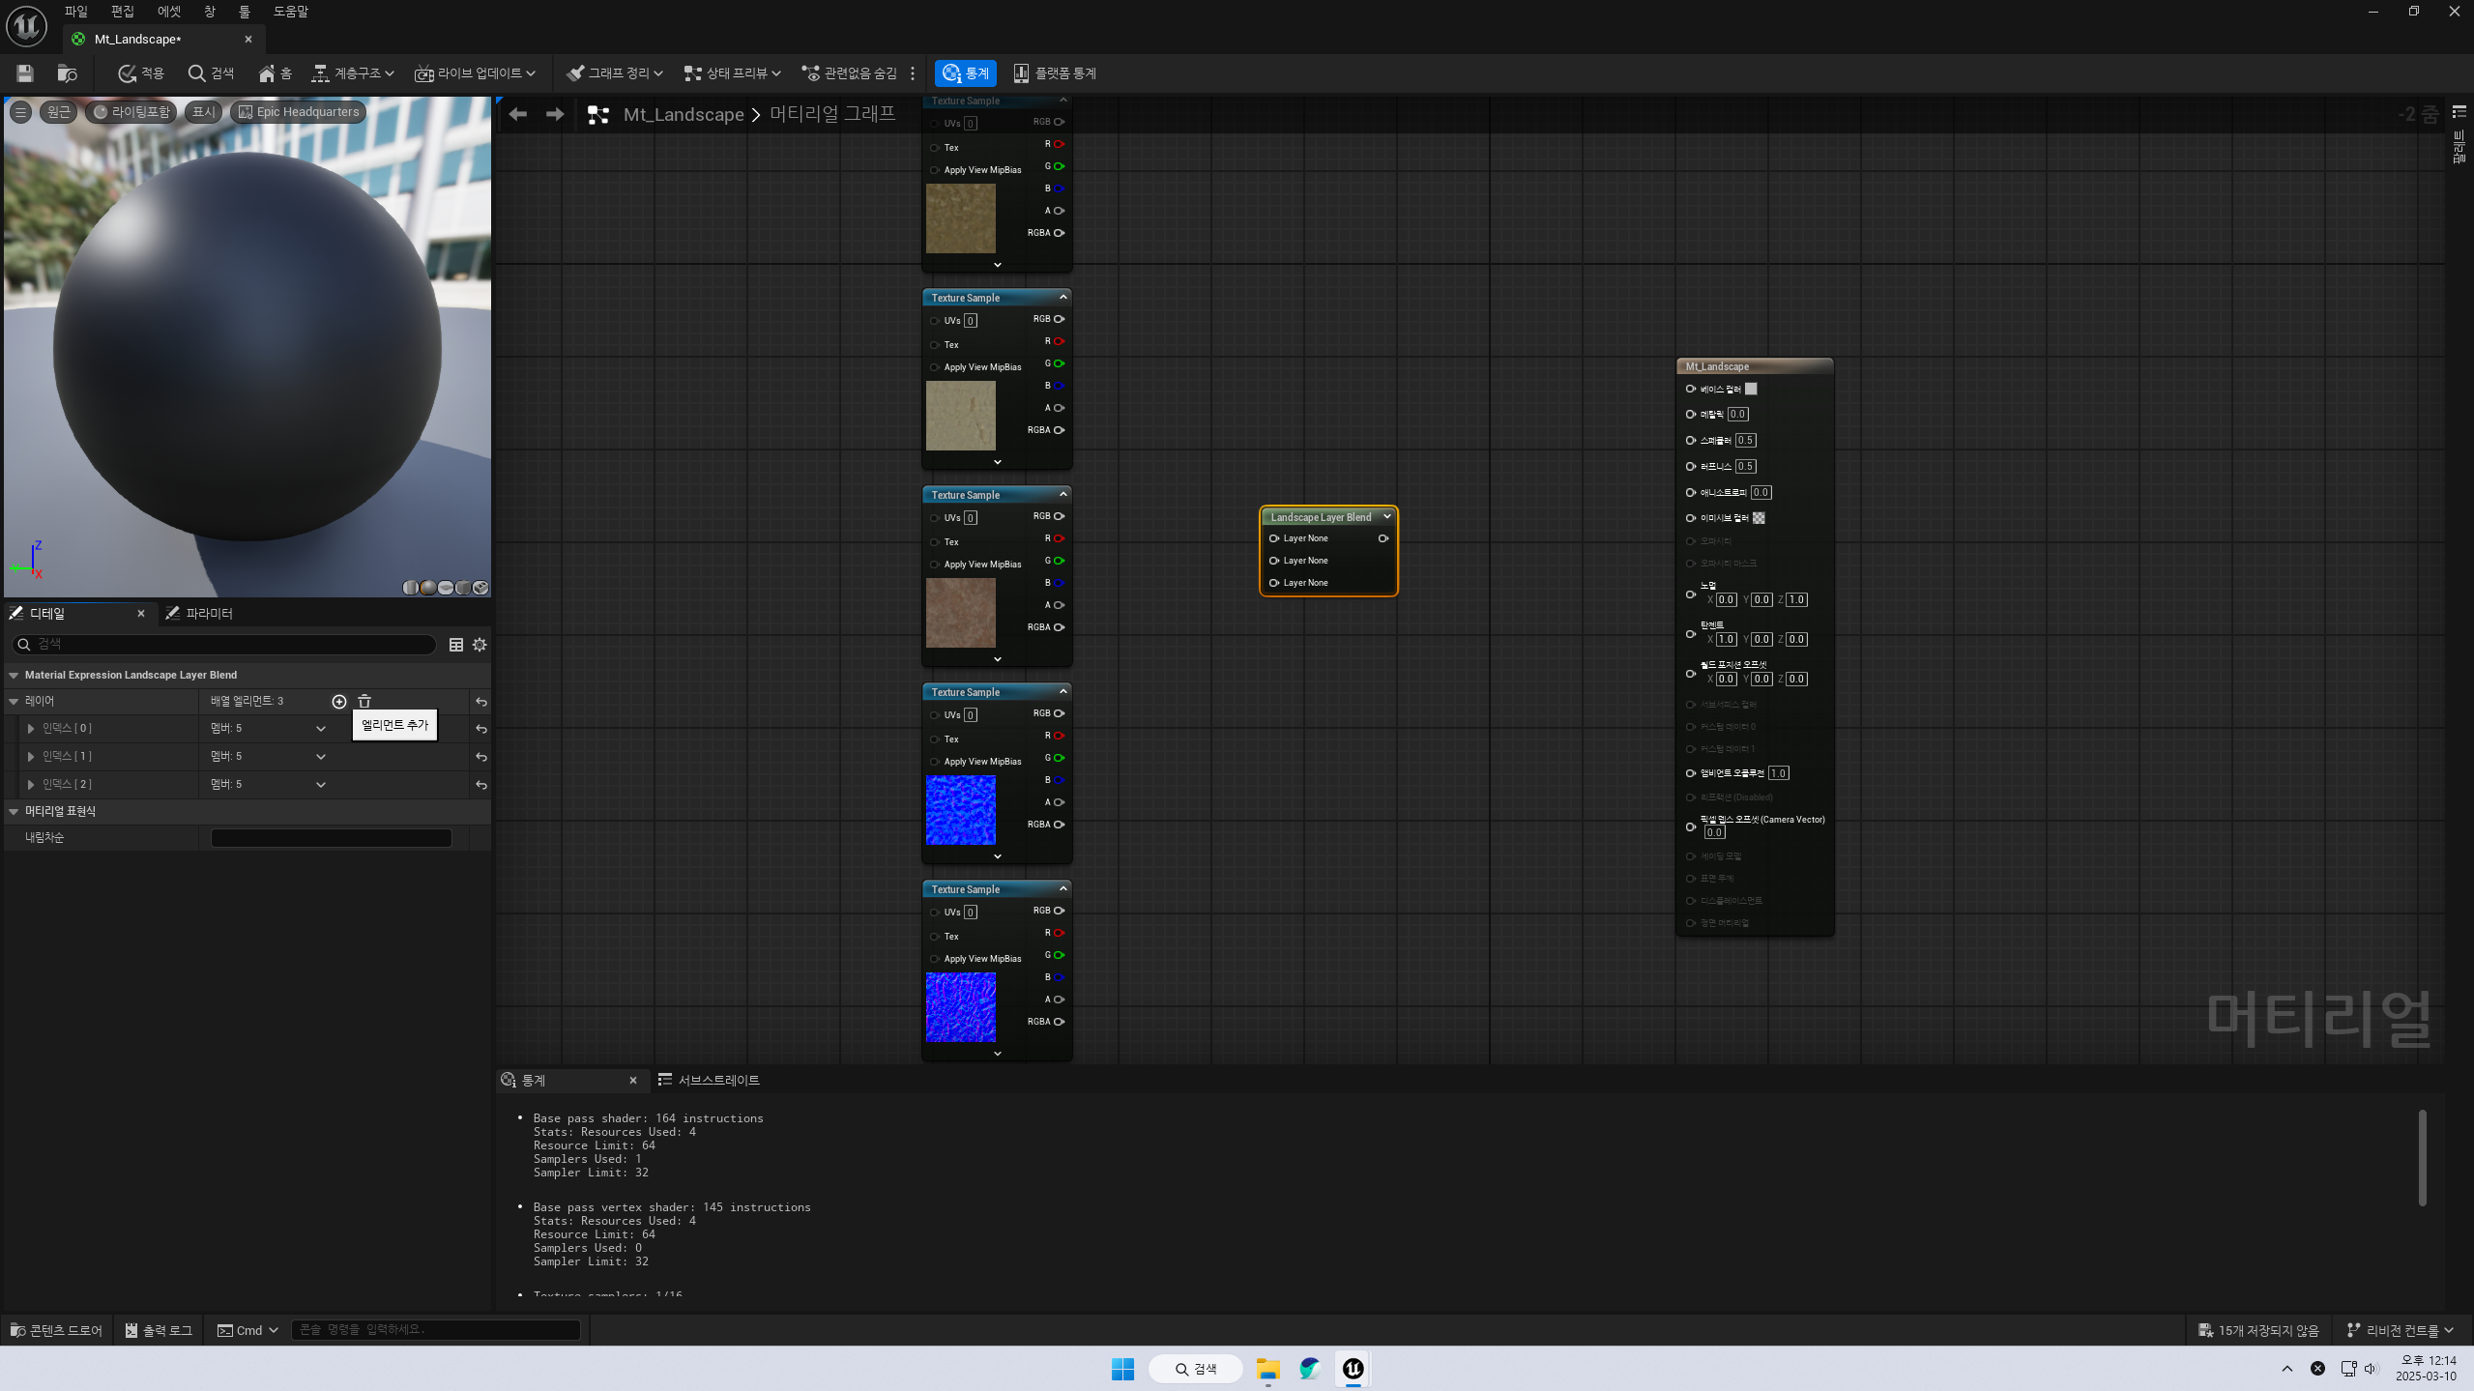Screen dimensions: 2474x1391
Task: Collapse the Layers (레이어) array row
Action: (14, 702)
